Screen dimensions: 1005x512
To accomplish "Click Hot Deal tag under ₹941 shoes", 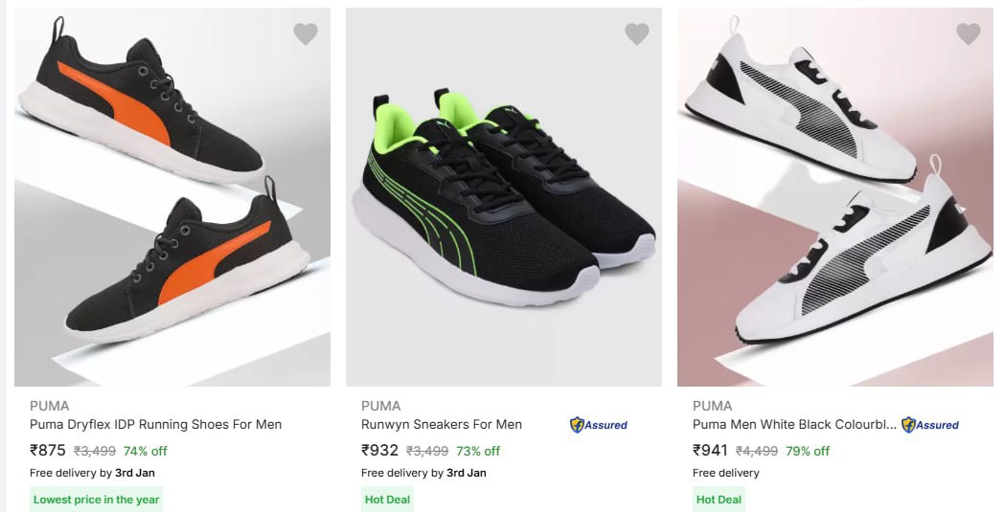I will coord(719,500).
